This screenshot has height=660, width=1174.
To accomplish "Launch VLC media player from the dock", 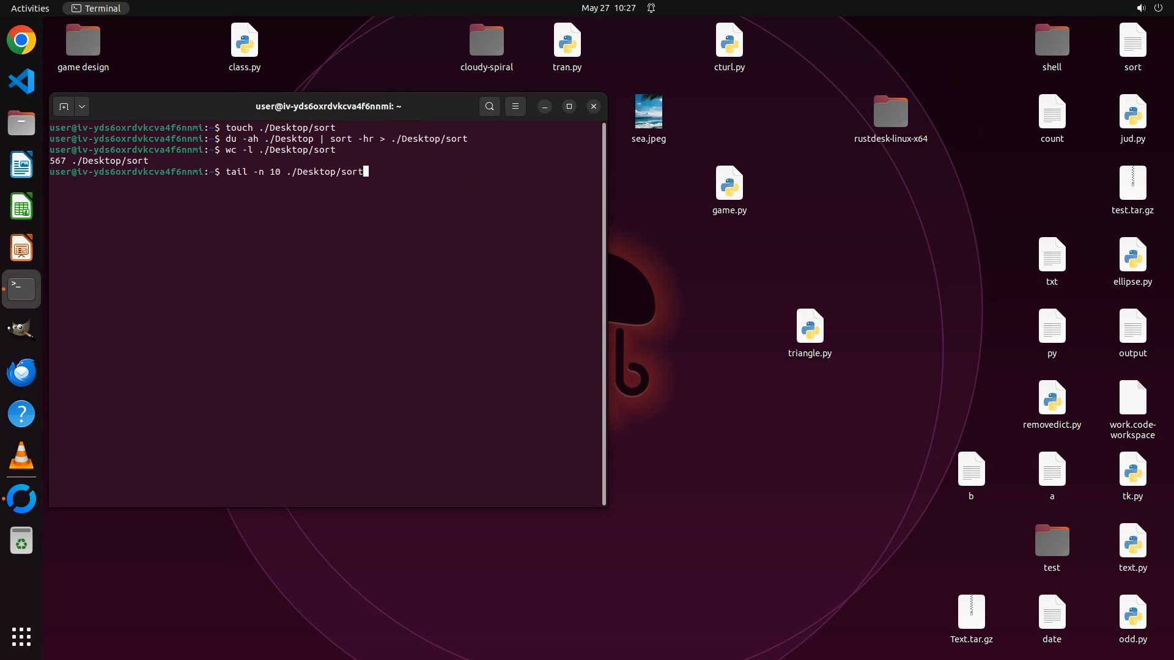I will [21, 456].
